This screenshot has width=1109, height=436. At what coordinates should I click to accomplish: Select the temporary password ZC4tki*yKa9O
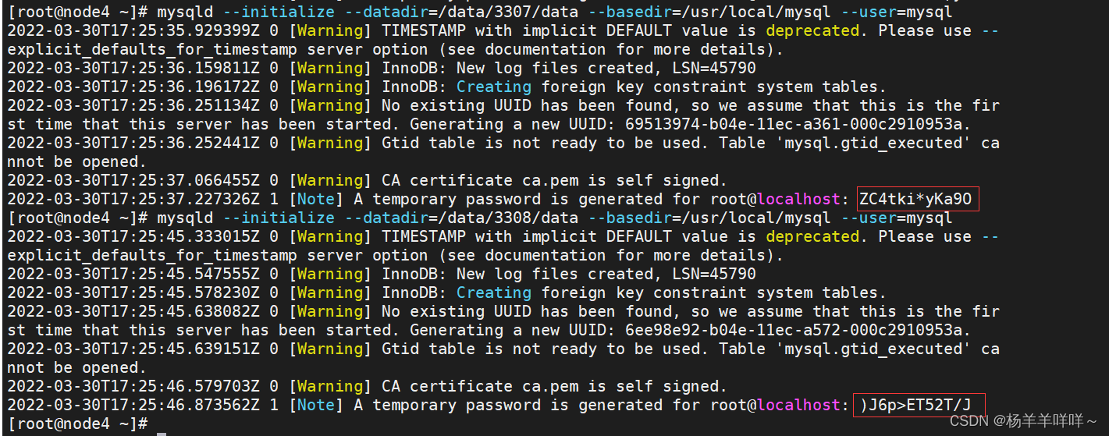pos(915,199)
